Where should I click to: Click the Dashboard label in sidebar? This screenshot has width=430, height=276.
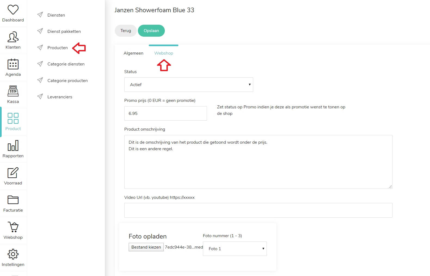tap(13, 20)
